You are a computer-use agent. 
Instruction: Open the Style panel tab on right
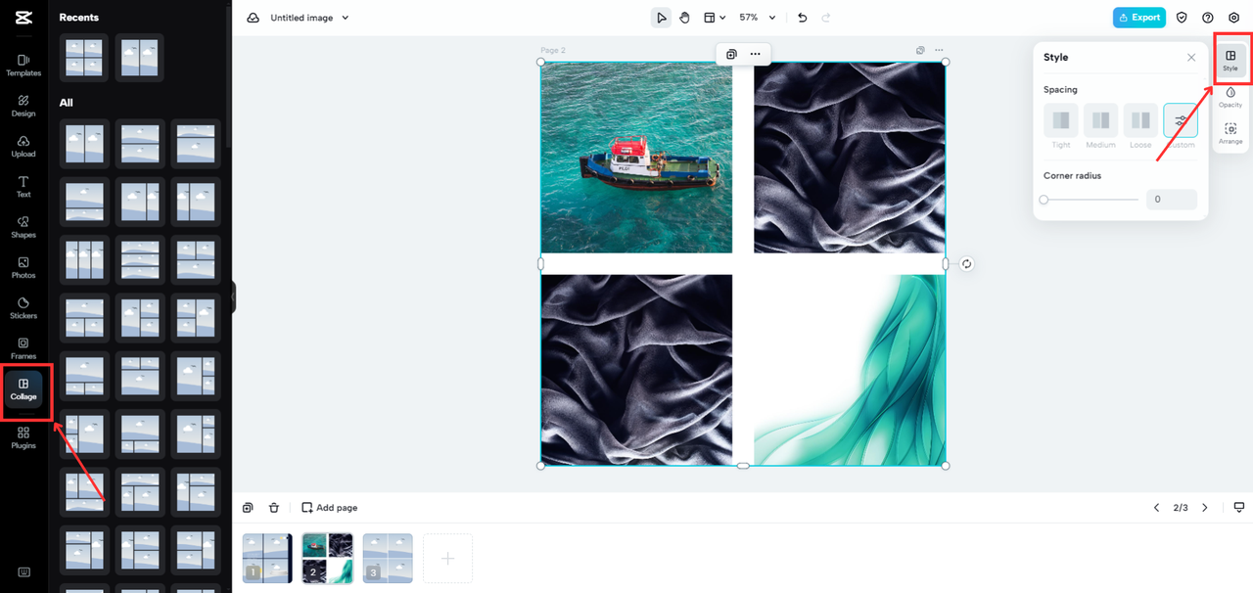point(1230,61)
